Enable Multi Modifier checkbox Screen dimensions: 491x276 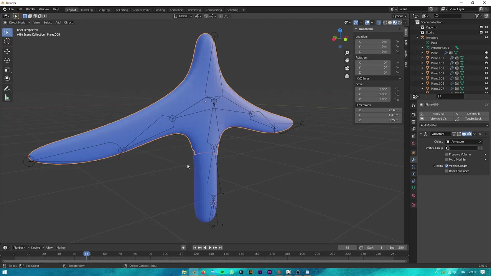tap(447, 159)
